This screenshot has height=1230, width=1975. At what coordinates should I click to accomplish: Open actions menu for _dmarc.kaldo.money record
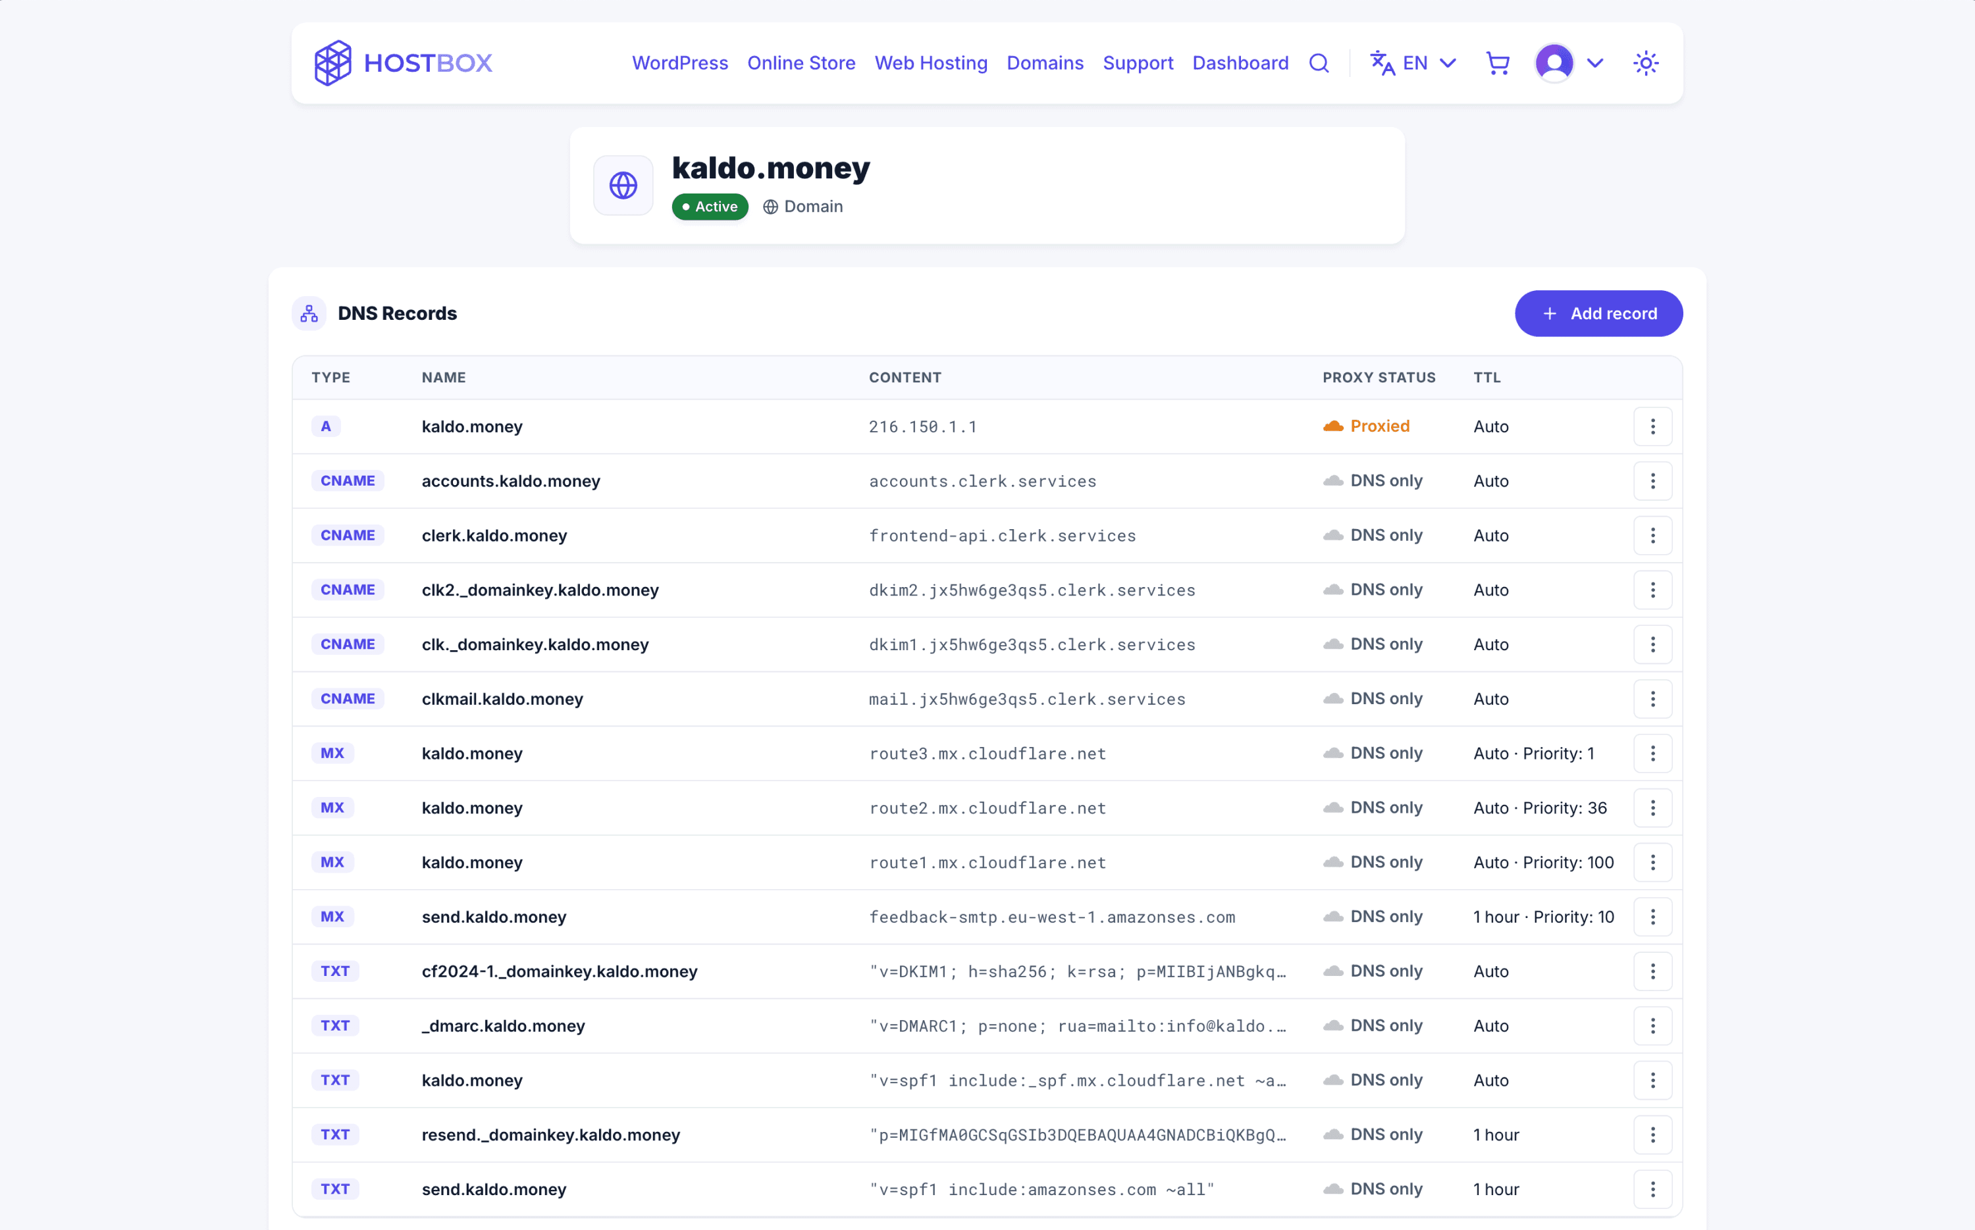click(x=1653, y=1026)
